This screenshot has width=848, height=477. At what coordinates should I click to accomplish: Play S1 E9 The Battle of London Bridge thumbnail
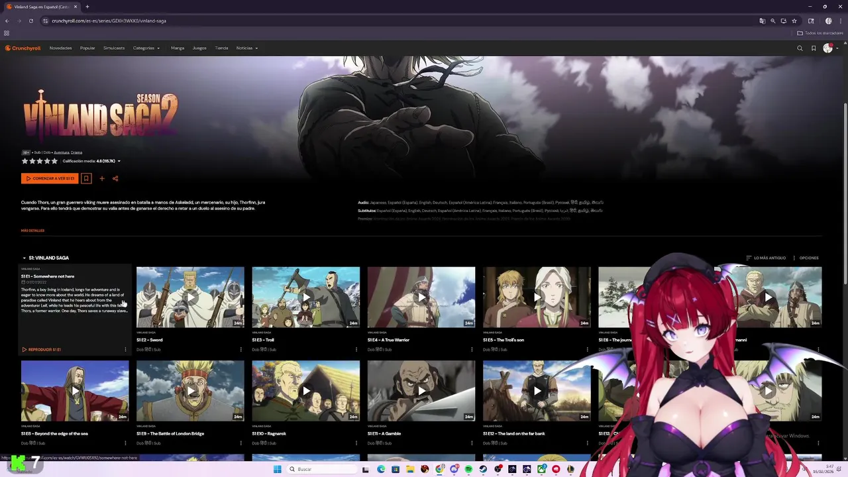click(190, 391)
